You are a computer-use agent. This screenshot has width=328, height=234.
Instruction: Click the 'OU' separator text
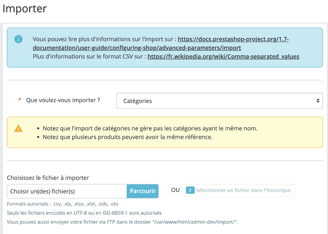(x=175, y=190)
